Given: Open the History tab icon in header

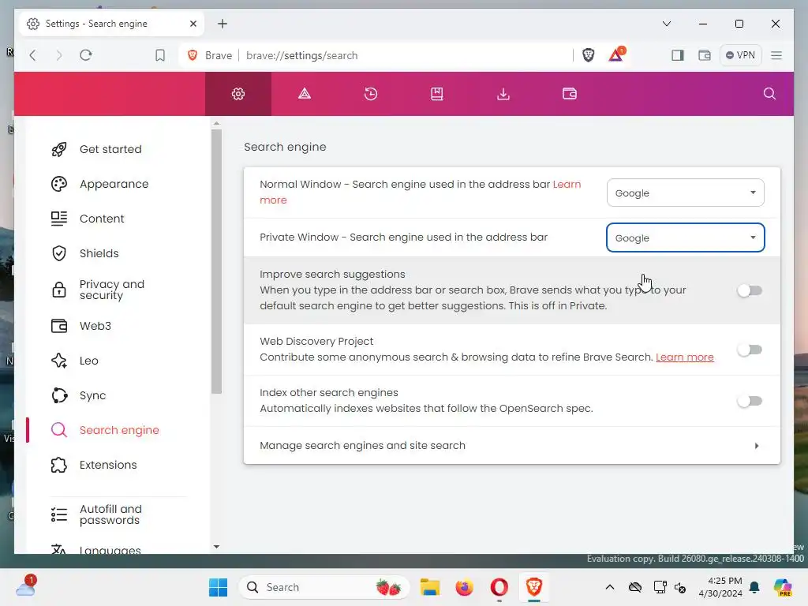Looking at the screenshot, I should coord(371,94).
